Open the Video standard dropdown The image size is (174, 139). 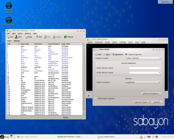(142, 82)
